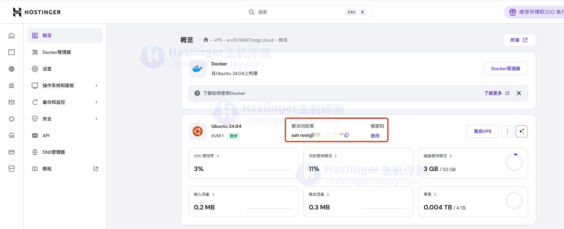Screen dimensions: 564x229
Task: Click Docker管理器 button in Docker card
Action: pos(505,69)
